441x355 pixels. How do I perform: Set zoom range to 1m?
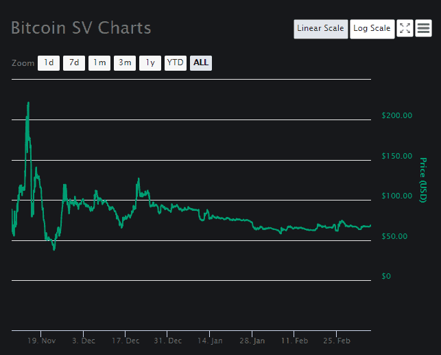point(99,62)
